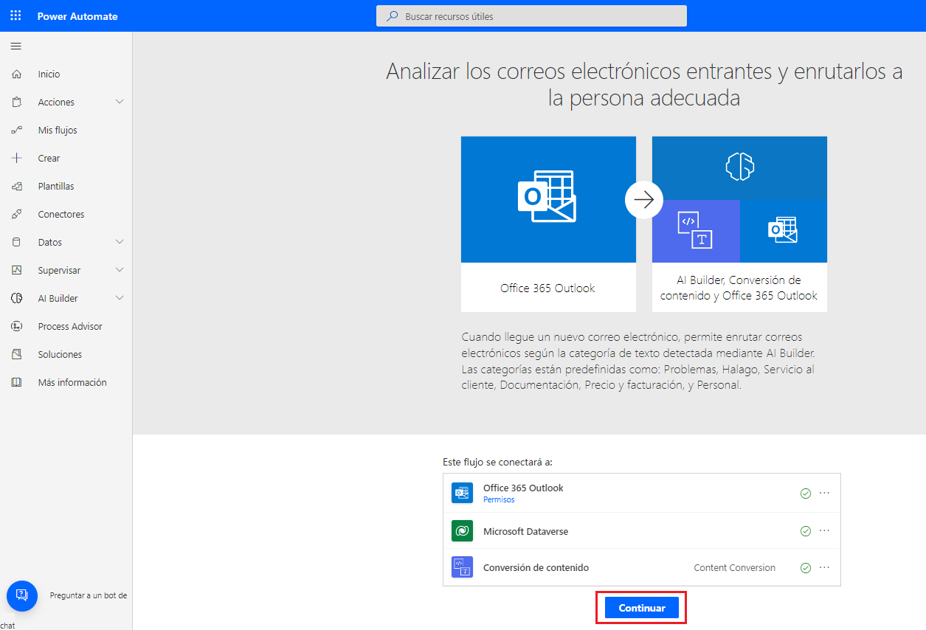Click the Power Automate title
926x630 pixels.
point(77,16)
